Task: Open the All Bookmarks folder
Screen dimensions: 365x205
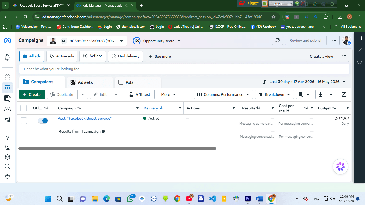Action: point(348,27)
